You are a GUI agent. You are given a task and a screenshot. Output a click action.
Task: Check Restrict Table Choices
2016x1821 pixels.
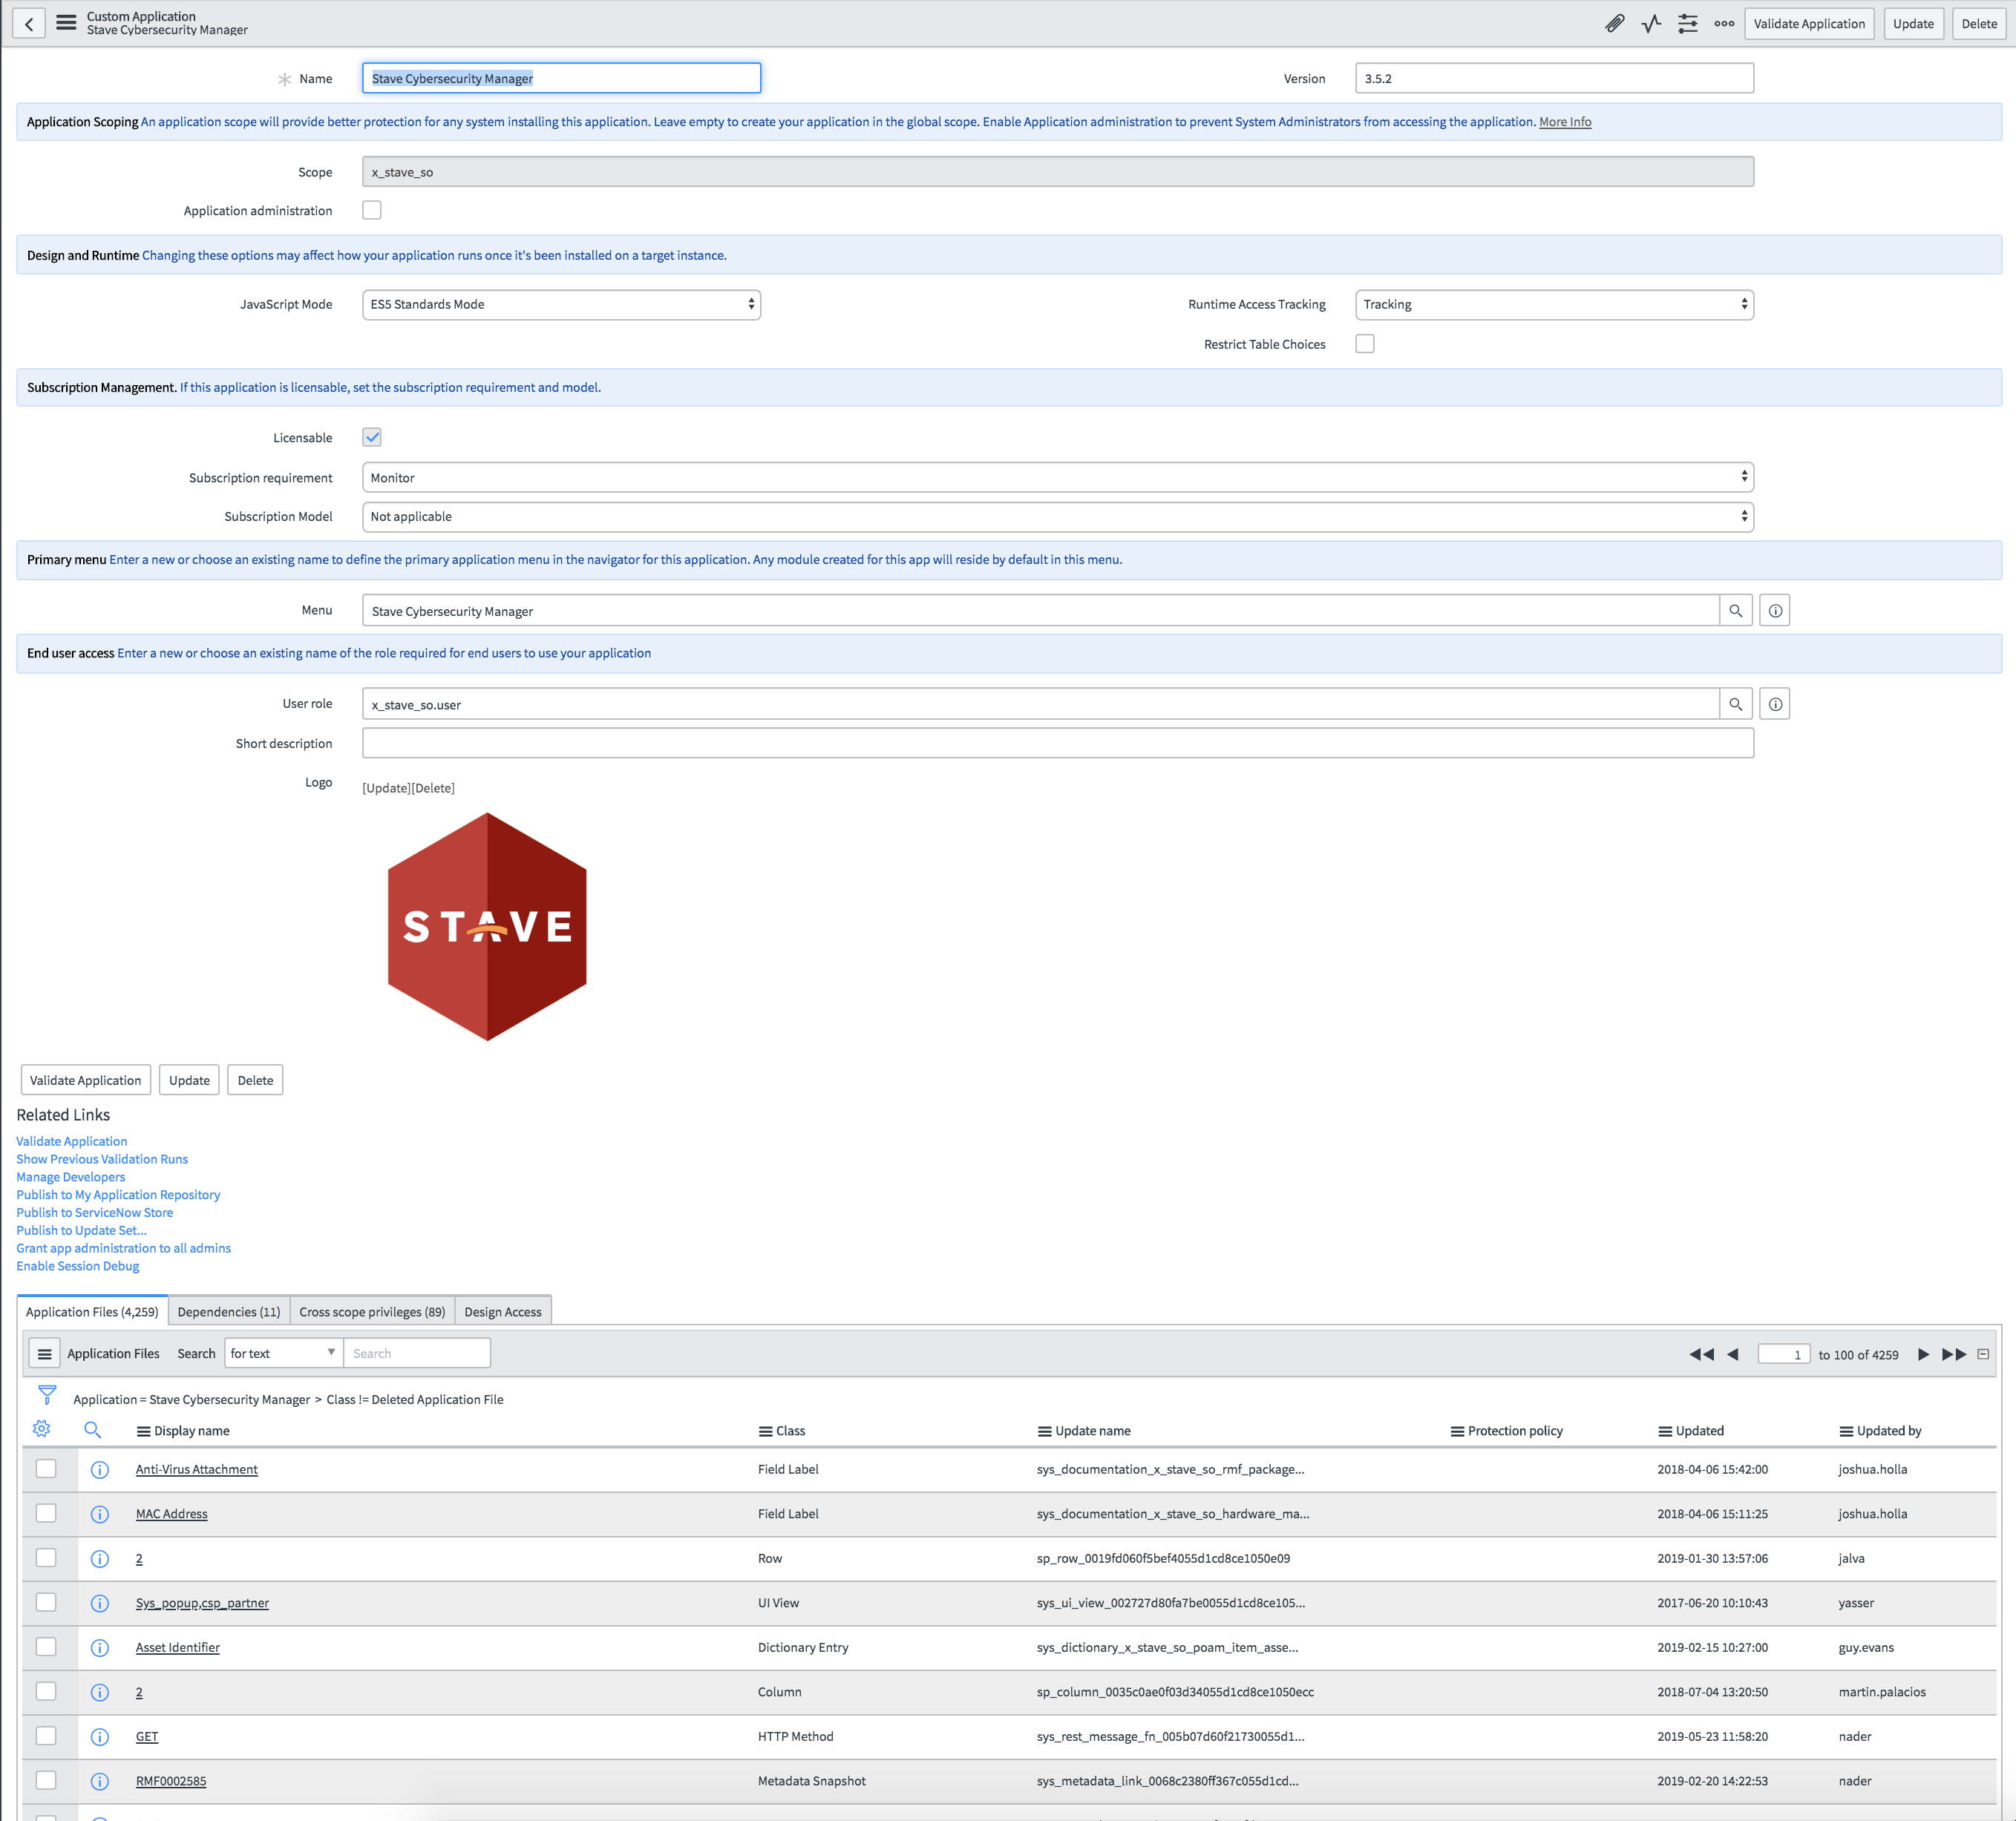pos(1365,344)
